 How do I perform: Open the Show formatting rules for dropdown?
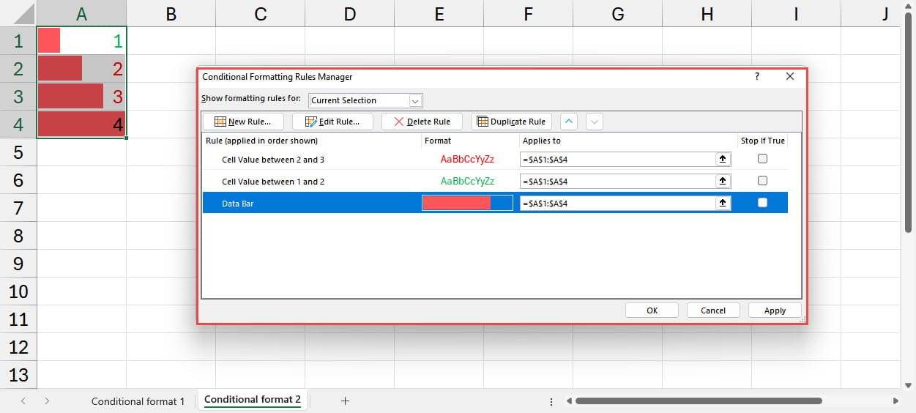(415, 100)
